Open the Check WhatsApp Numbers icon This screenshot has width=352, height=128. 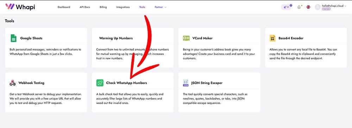[x=100, y=83]
